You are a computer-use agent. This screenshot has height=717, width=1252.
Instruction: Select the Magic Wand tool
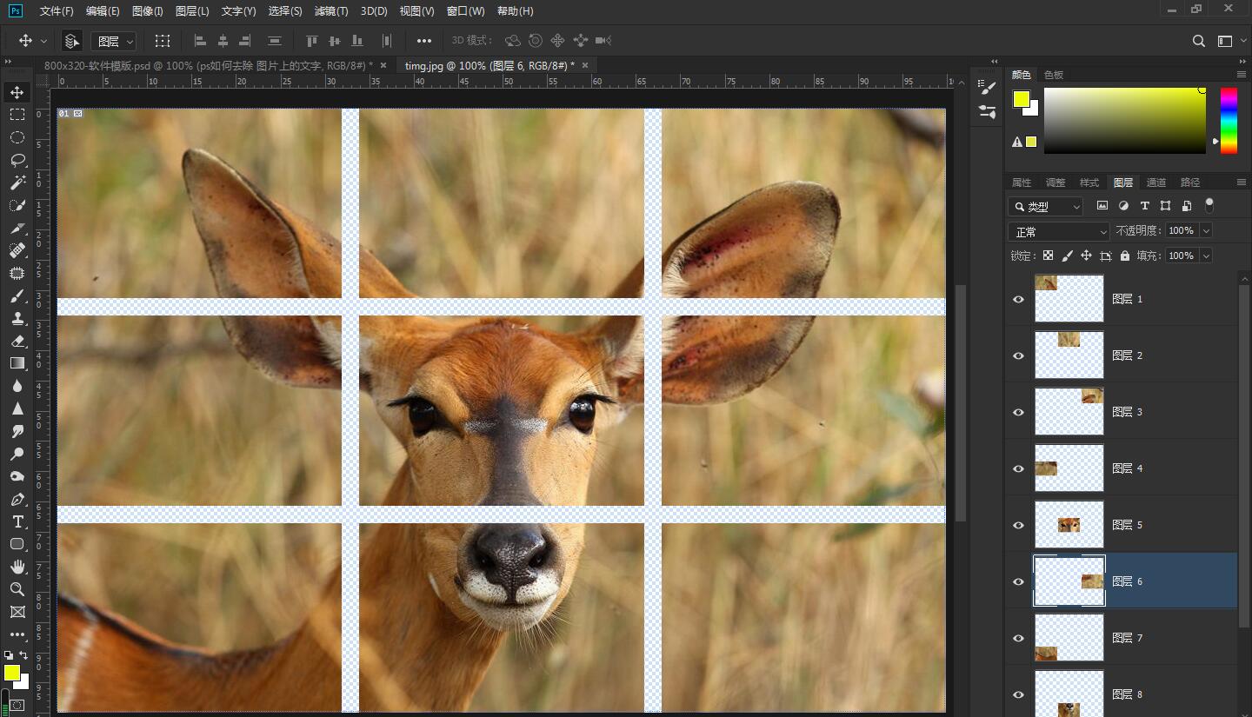coord(17,183)
